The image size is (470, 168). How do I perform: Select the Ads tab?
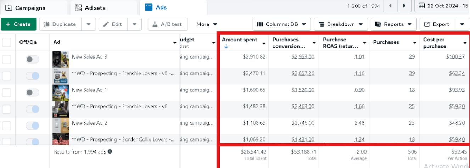[x=173, y=7]
